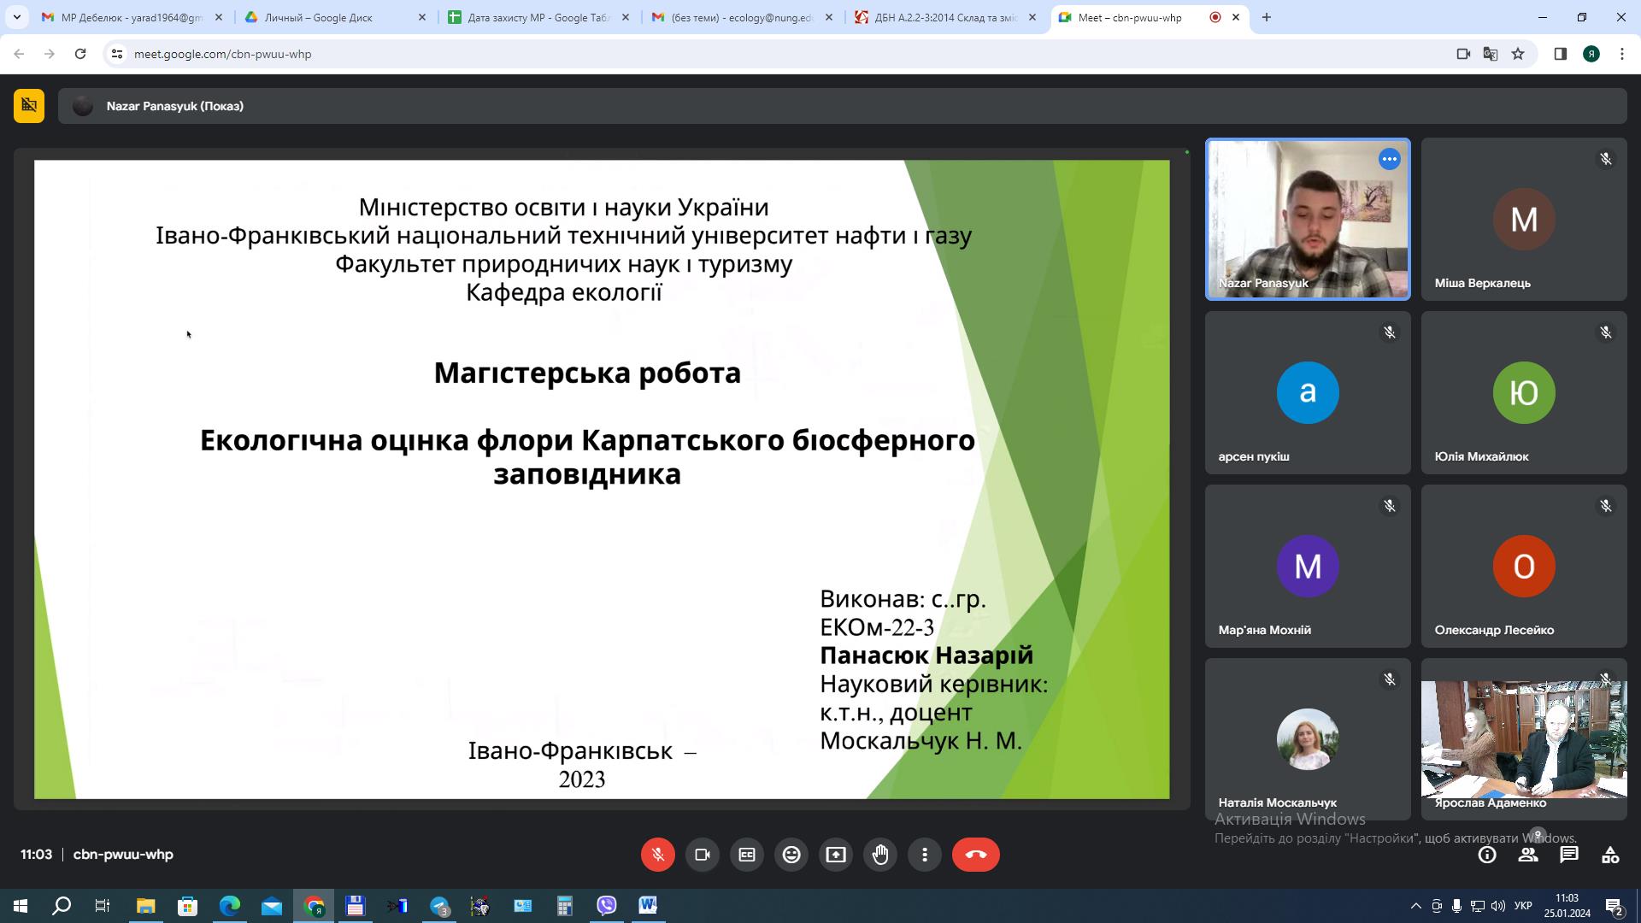Unmute the microphone

pyautogui.click(x=657, y=854)
